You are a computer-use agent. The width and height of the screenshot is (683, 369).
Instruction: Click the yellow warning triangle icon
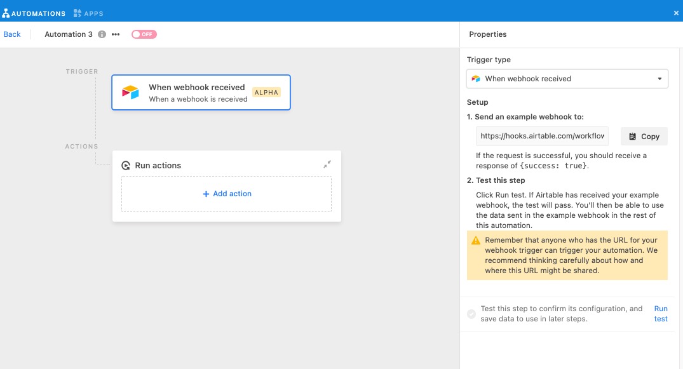tap(476, 241)
